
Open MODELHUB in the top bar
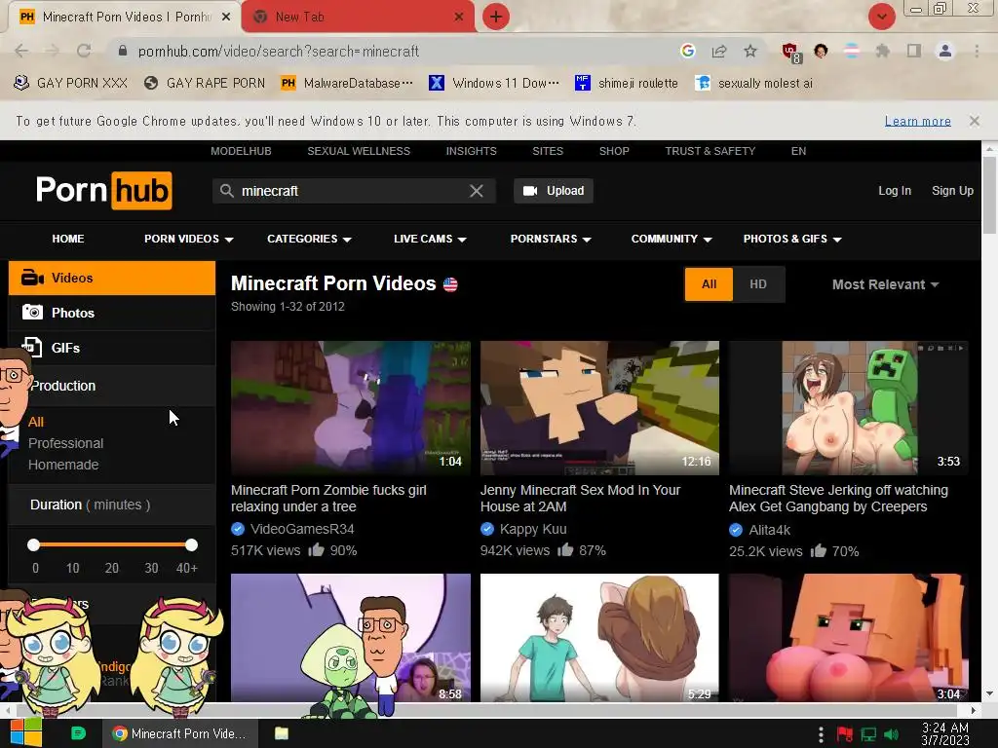pos(241,151)
